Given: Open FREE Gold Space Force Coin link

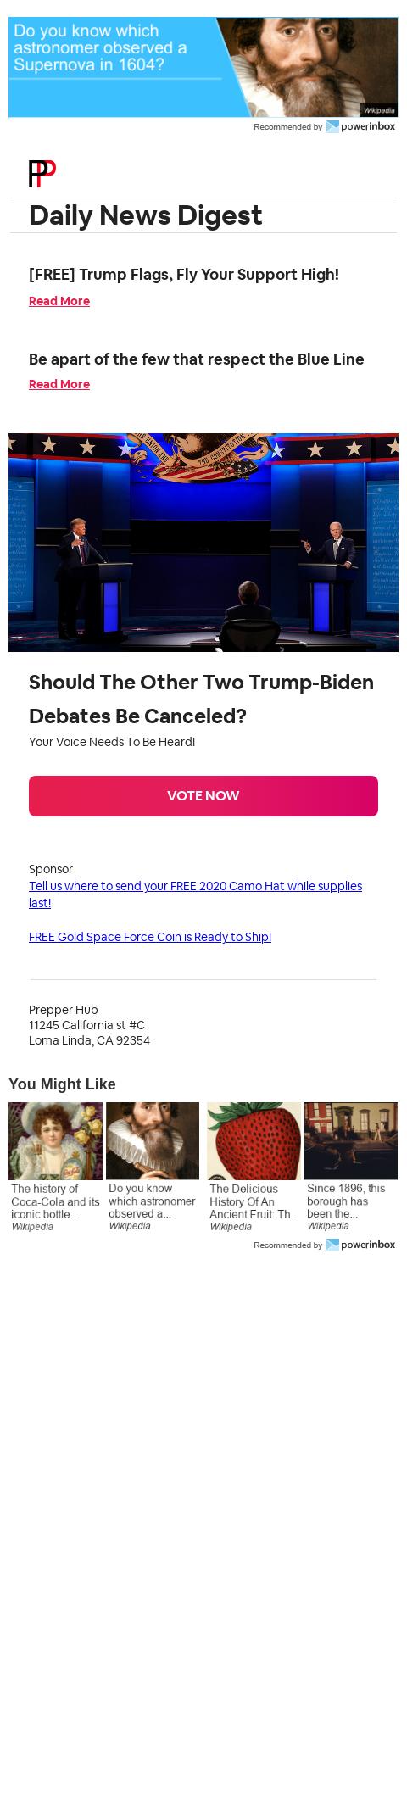Looking at the screenshot, I should (x=150, y=937).
